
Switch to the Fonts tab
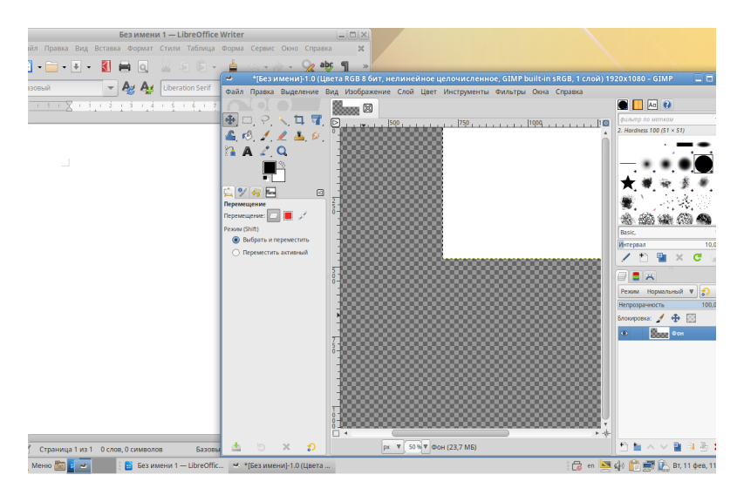(x=652, y=105)
